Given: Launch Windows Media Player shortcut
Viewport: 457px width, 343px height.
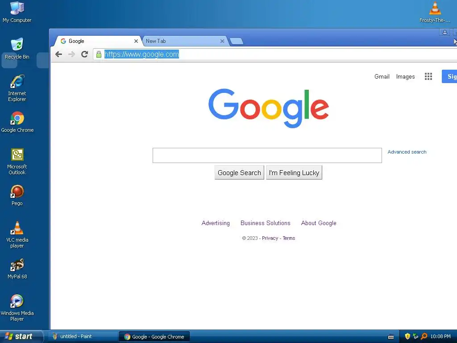Looking at the screenshot, I should click(x=17, y=308).
